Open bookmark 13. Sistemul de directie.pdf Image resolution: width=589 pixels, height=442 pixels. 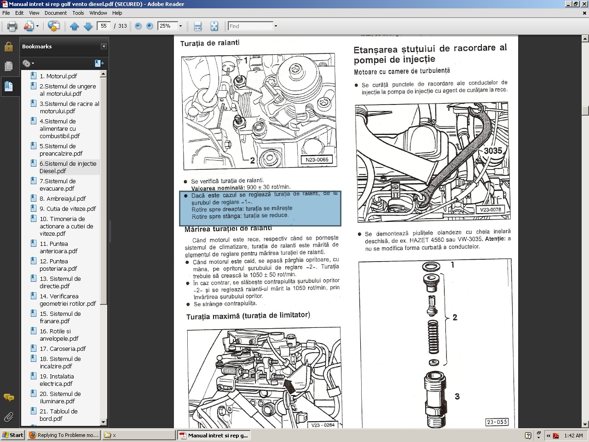tap(60, 282)
